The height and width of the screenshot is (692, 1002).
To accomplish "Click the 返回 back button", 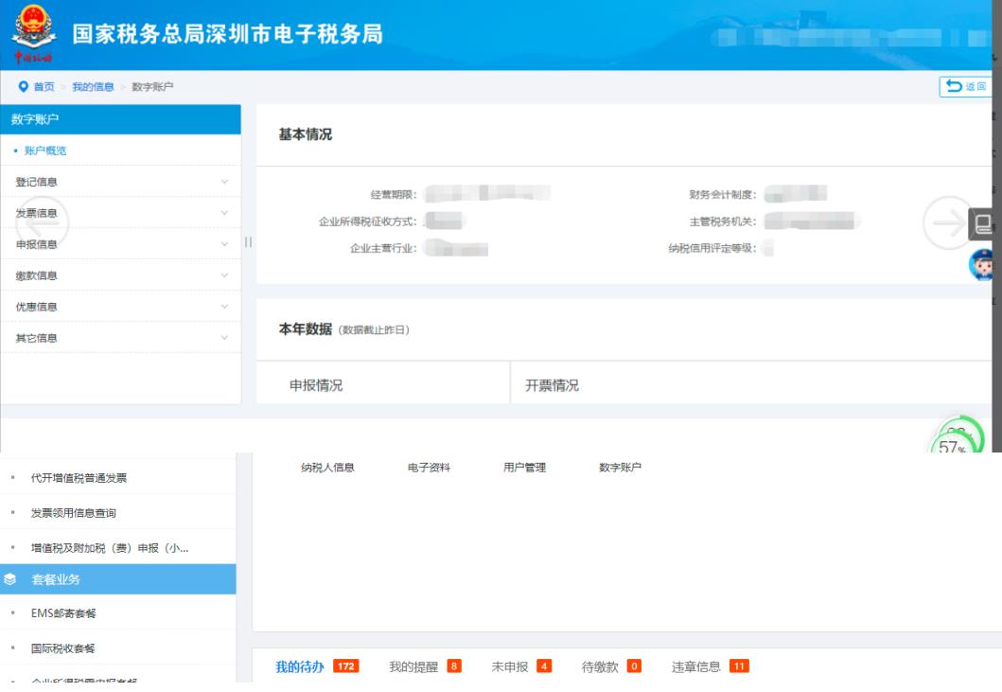I will (x=963, y=87).
